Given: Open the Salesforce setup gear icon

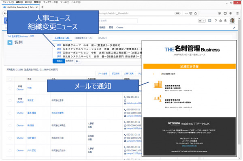Looking at the screenshot, I should [221, 21].
